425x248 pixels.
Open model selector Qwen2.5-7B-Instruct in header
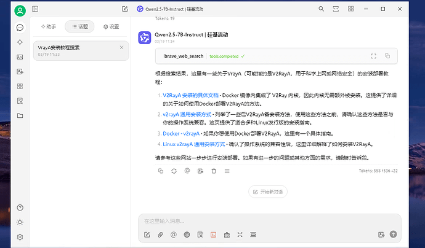(170, 9)
